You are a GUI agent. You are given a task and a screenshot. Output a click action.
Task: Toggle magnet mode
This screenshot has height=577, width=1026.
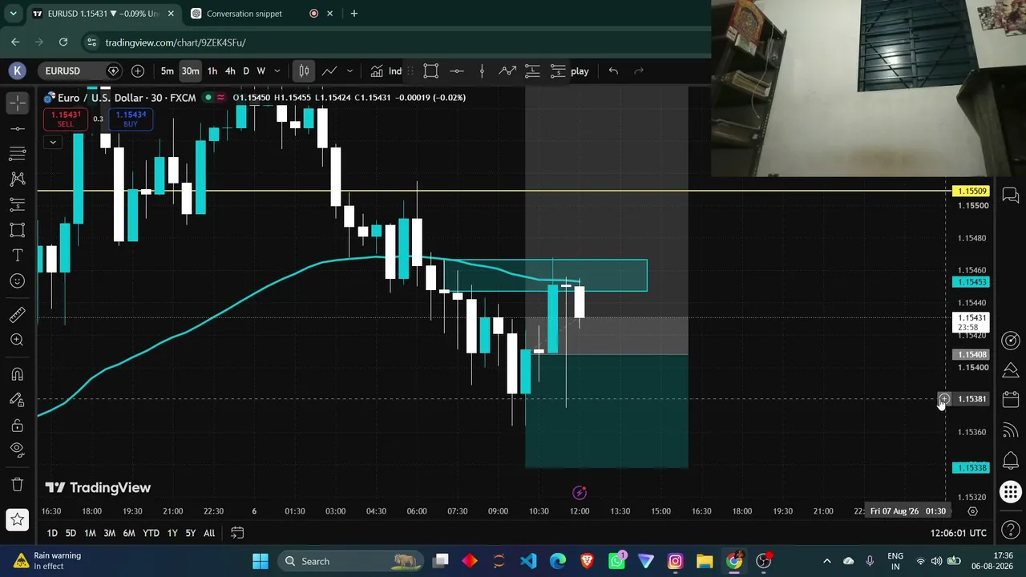click(x=18, y=374)
